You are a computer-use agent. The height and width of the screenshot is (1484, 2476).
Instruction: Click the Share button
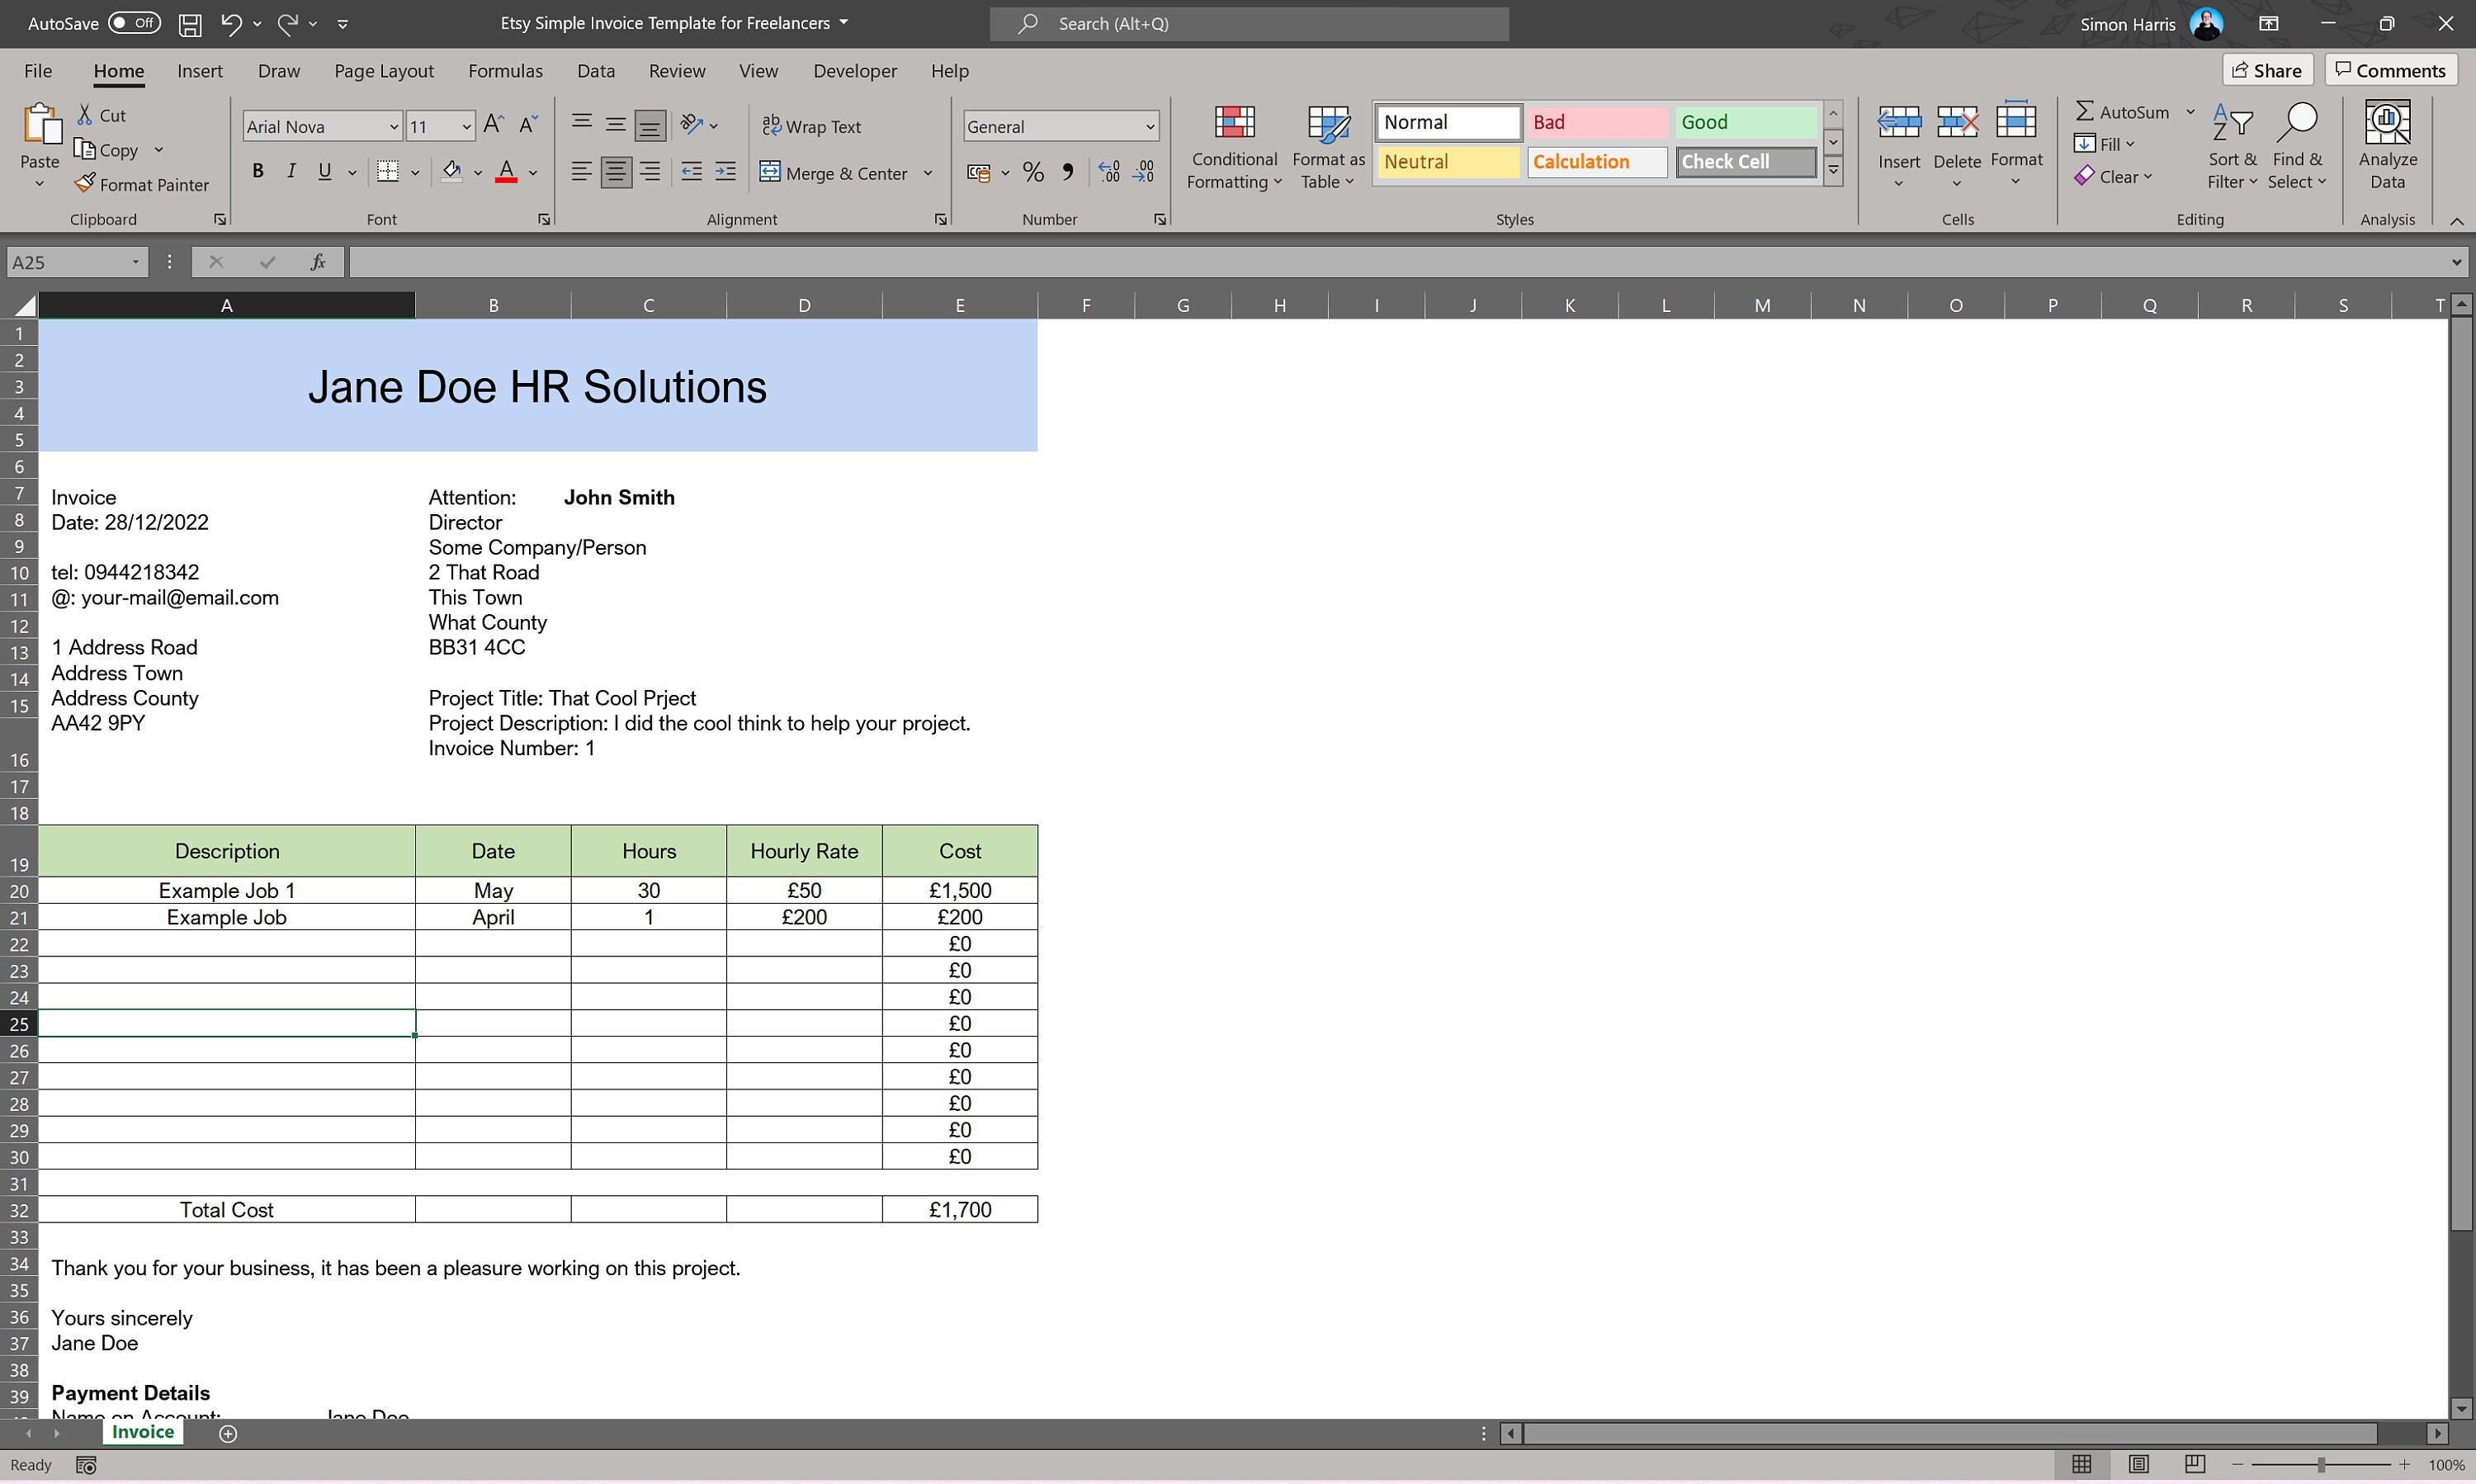[x=2267, y=69]
